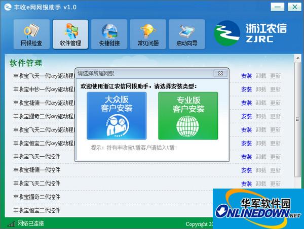Click 安装 for 丰收宝飞天一代控件
The height and width of the screenshot is (229, 304).
click(246, 157)
